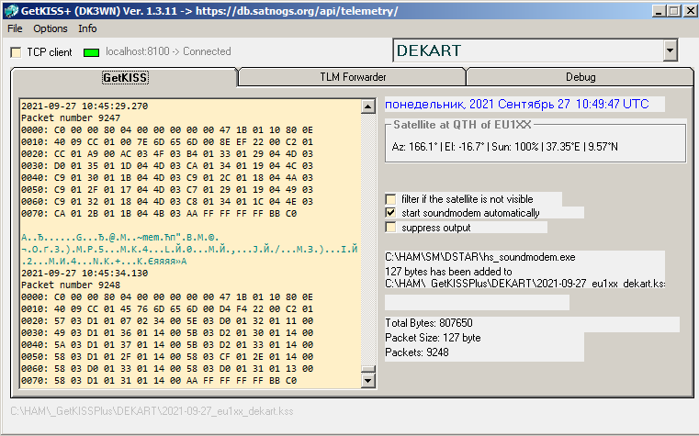Click the Total Bytes: 807650 label

(429, 323)
